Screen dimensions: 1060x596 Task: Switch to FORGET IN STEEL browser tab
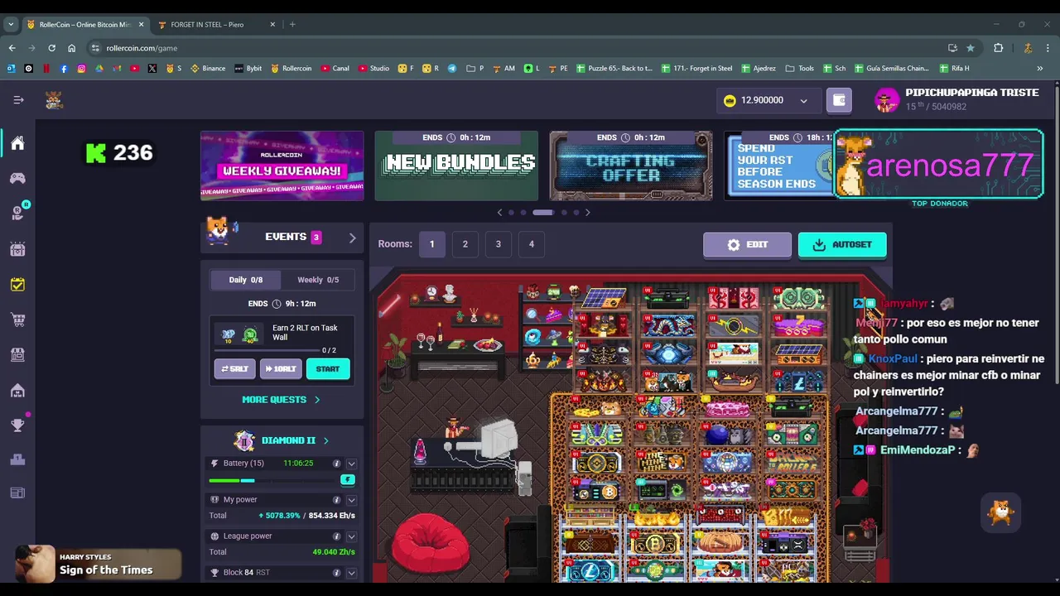[215, 25]
